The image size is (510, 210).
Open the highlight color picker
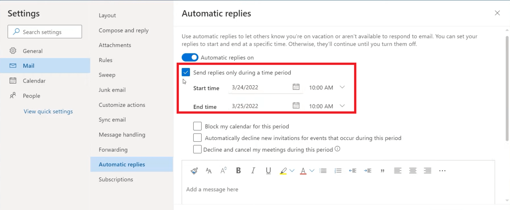(292, 171)
